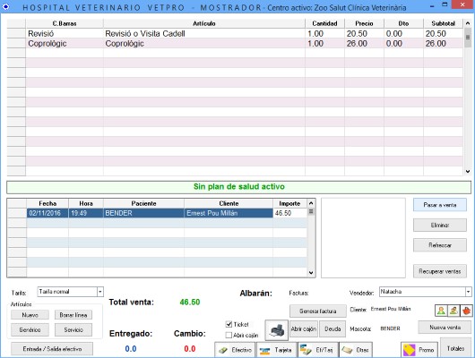The width and height of the screenshot is (475, 358).
Task: Open the Tarifa normal dropdown
Action: click(100, 292)
